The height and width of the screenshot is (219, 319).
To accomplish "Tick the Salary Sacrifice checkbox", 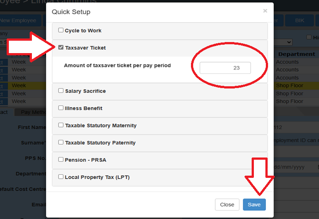I will (61, 91).
